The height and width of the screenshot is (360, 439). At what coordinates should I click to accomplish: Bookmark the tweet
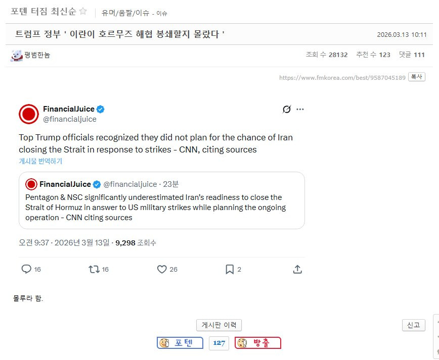(x=230, y=269)
